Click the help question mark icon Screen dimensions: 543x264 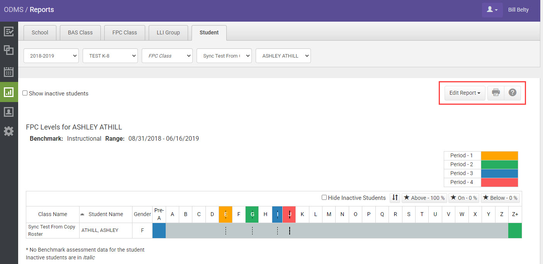click(512, 93)
